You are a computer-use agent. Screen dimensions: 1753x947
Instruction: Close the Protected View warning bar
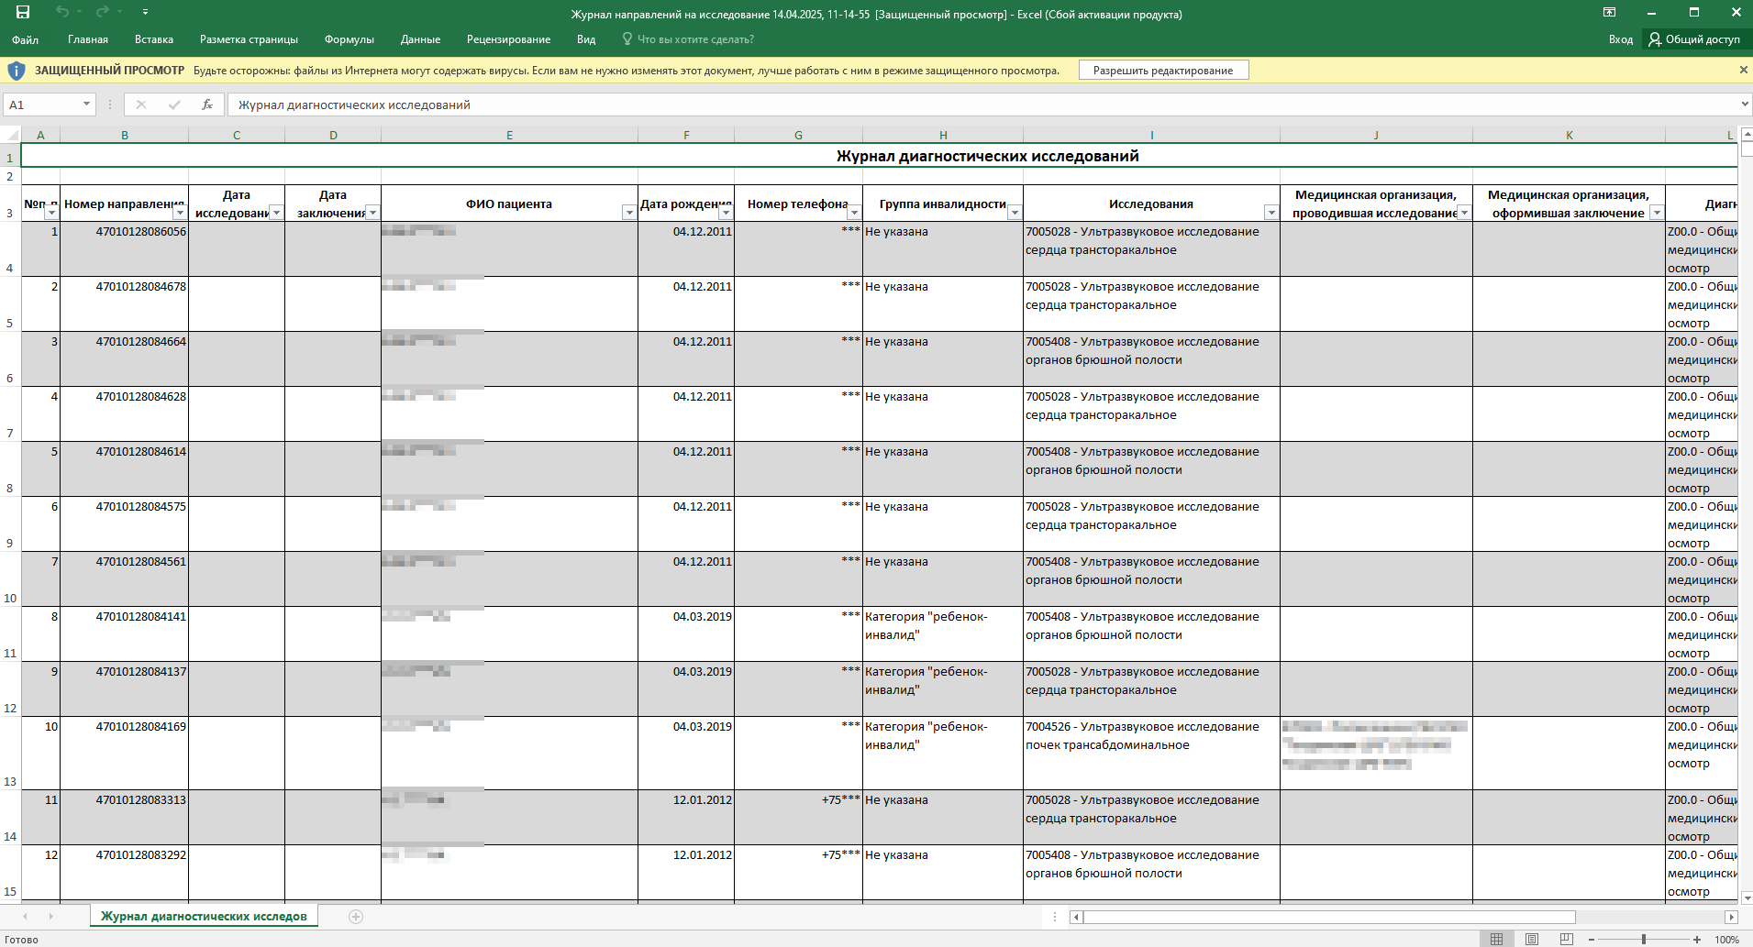pyautogui.click(x=1743, y=70)
